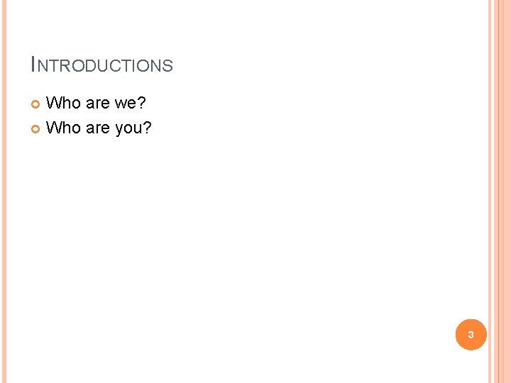Image resolution: width=511 pixels, height=383 pixels.
Task: Click the word "Who" in the first bullet
Action: [63, 104]
